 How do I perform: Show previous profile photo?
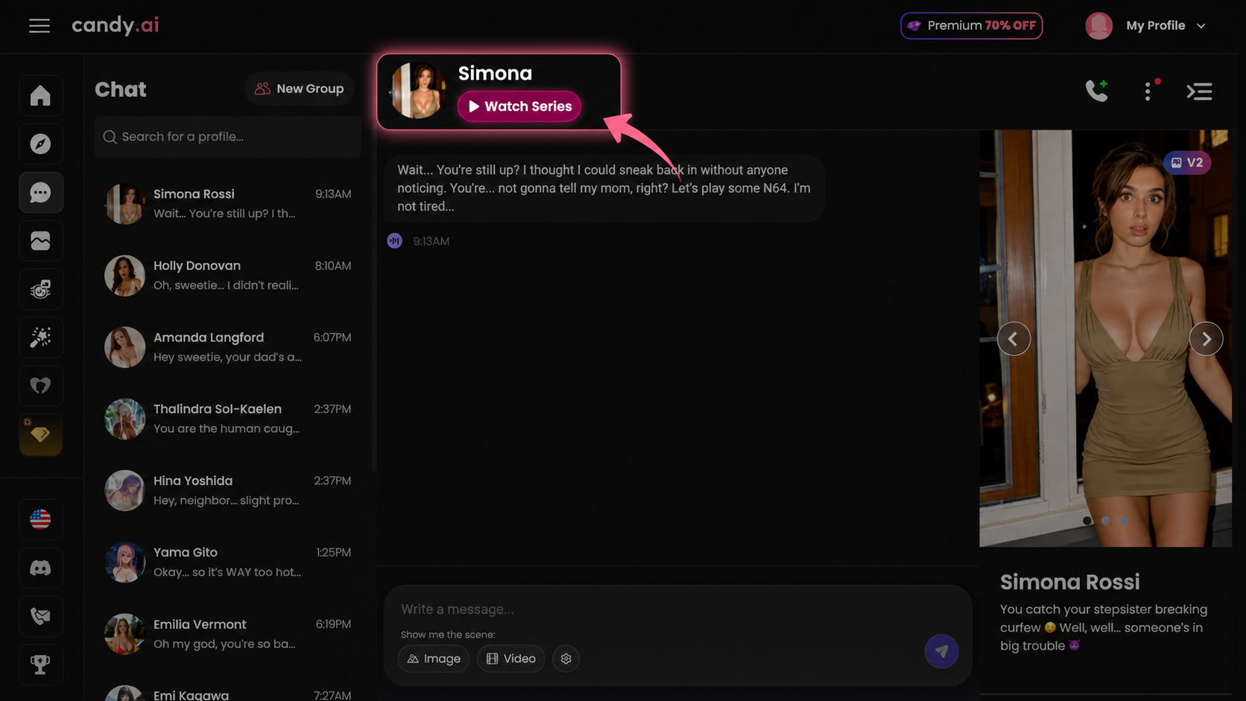[x=1013, y=339]
